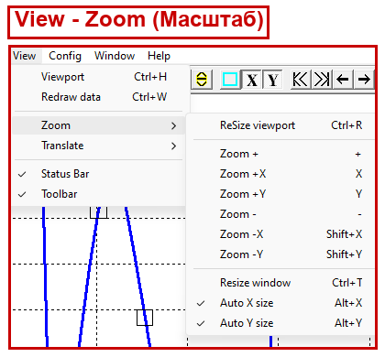
Task: Choose the Zoom + entry
Action: pyautogui.click(x=280, y=154)
